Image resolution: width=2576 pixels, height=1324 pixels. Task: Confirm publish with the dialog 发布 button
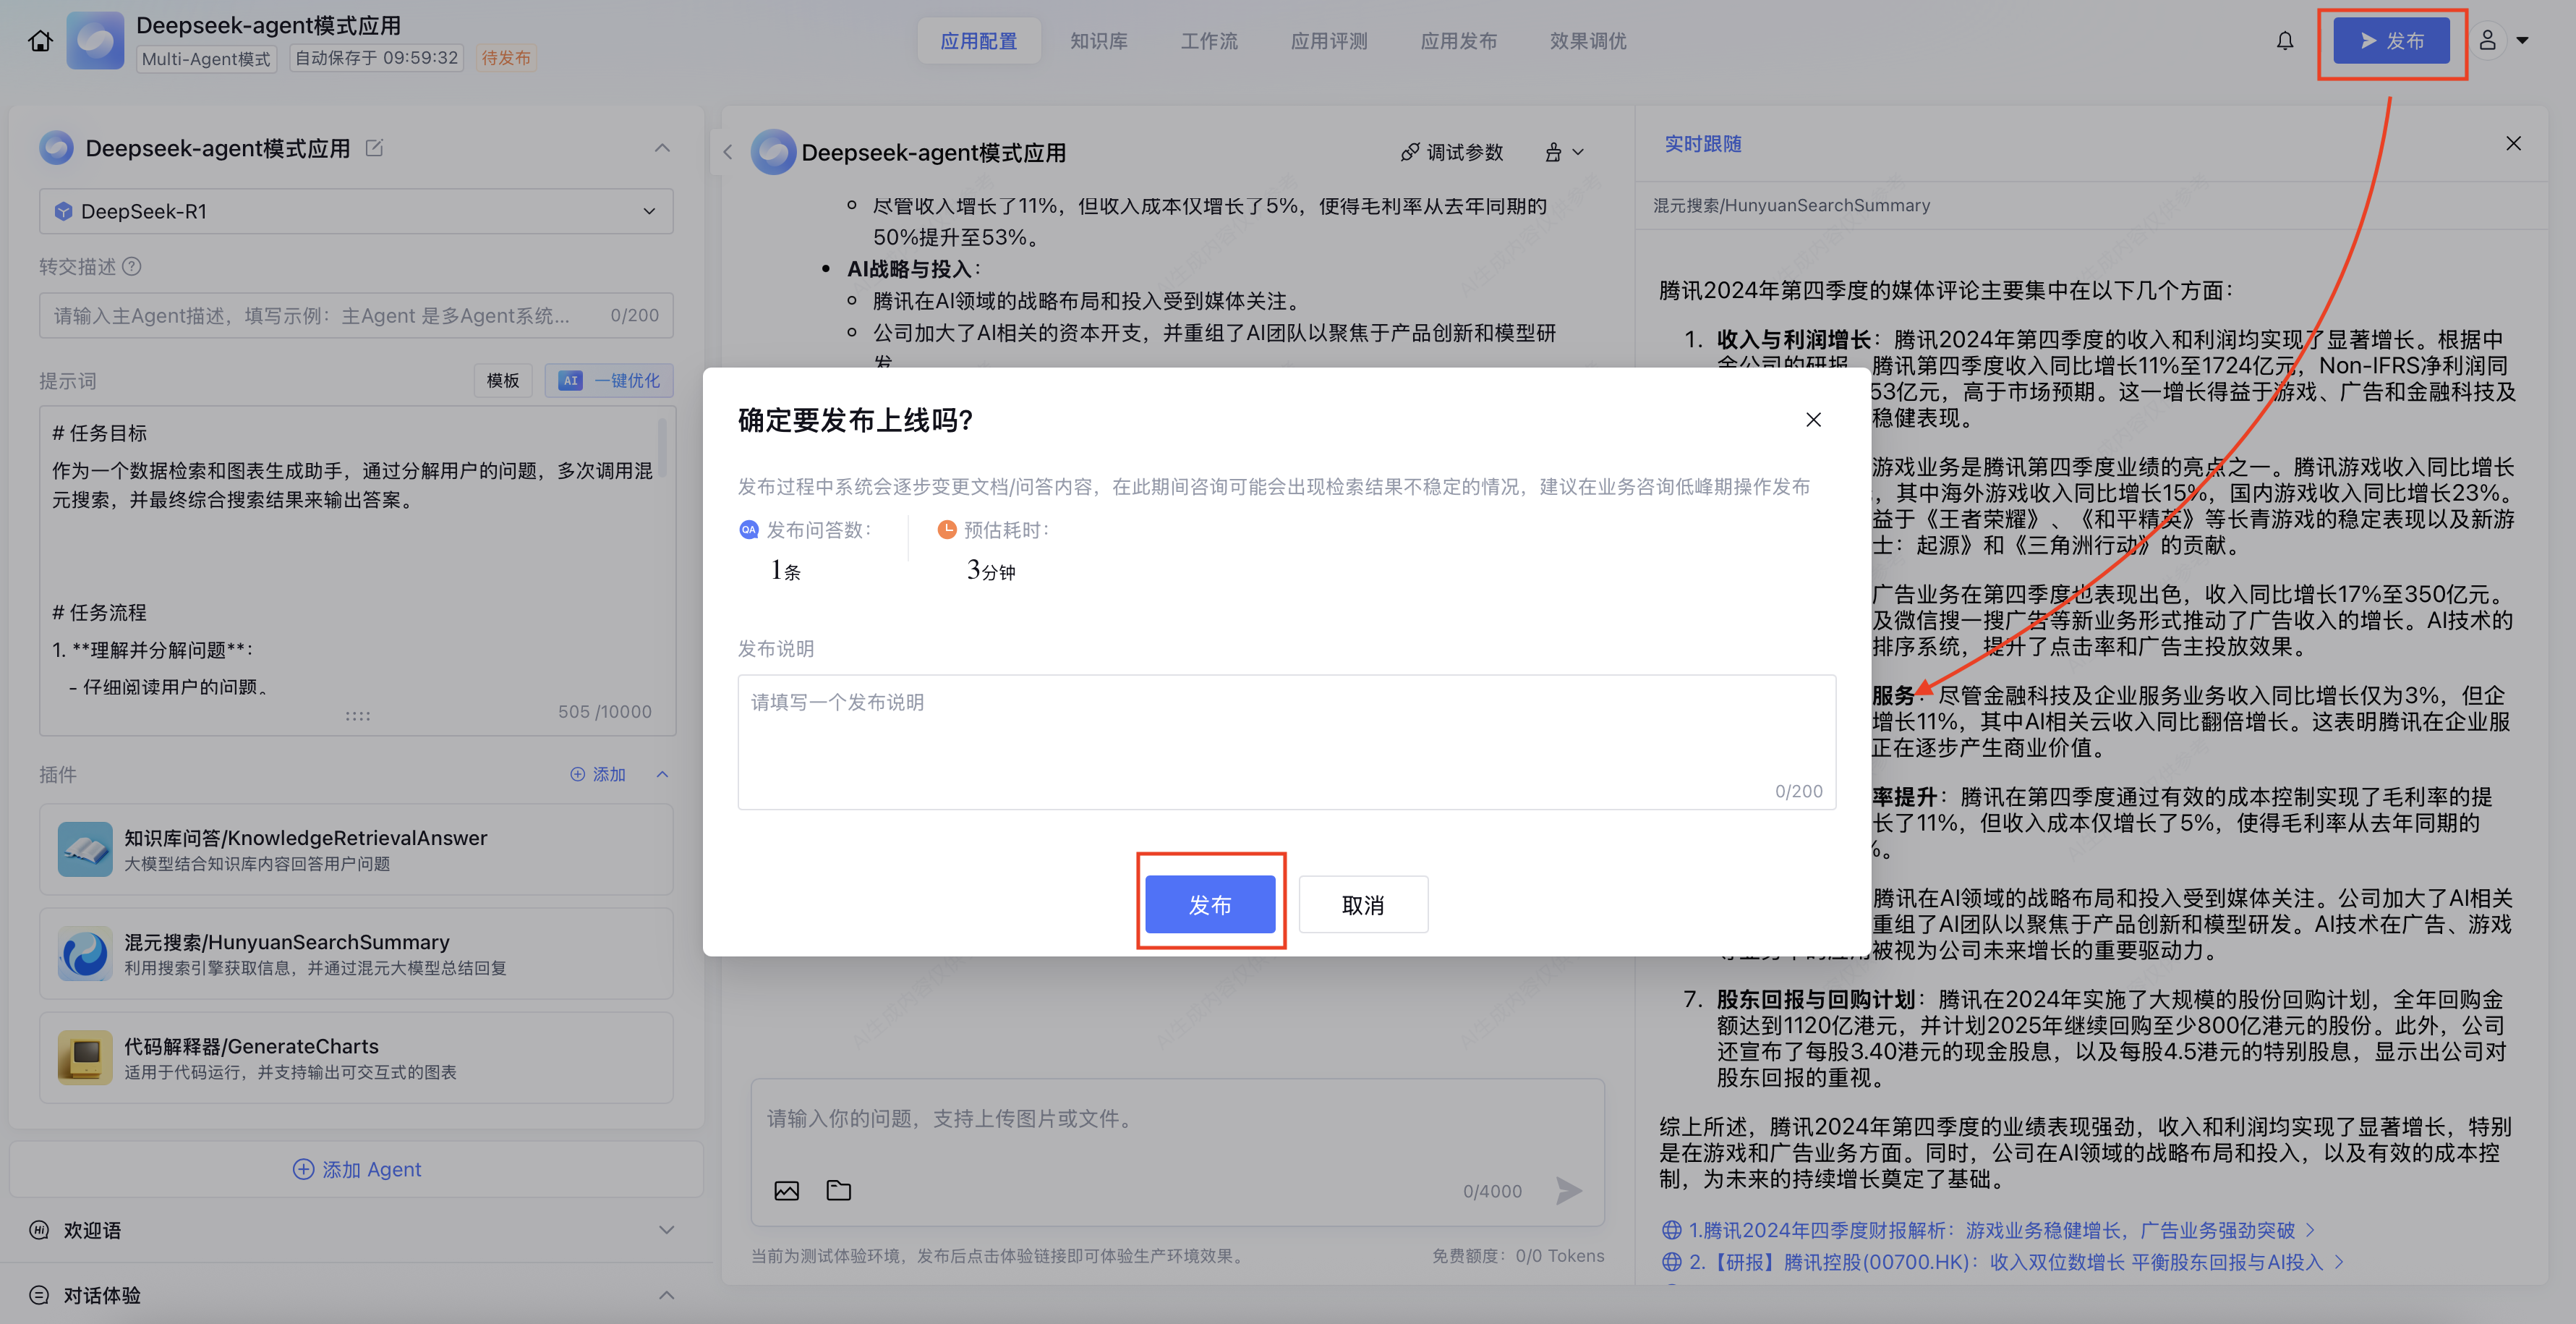1210,904
